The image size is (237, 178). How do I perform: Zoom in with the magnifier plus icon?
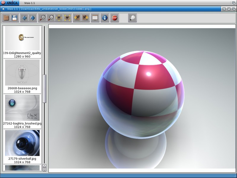click(x=43, y=18)
